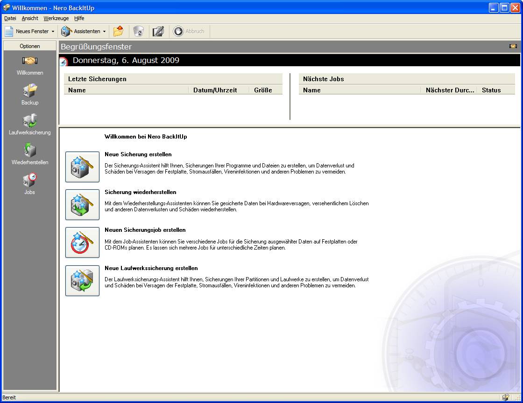Click the Neue Laufwerkssicherung erstellen icon button
This screenshot has height=403, width=523.
[x=82, y=281]
